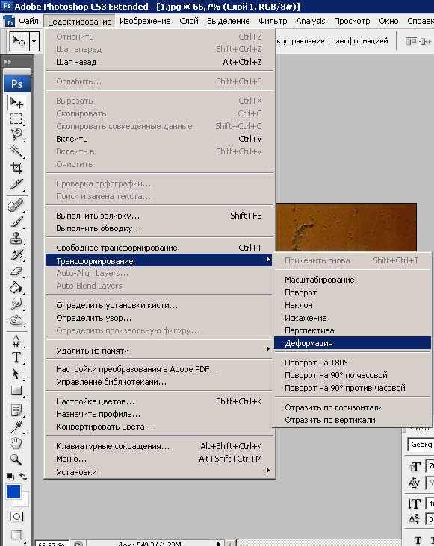Select the Move tool in the toolbox
The height and width of the screenshot is (546, 434).
(x=16, y=103)
